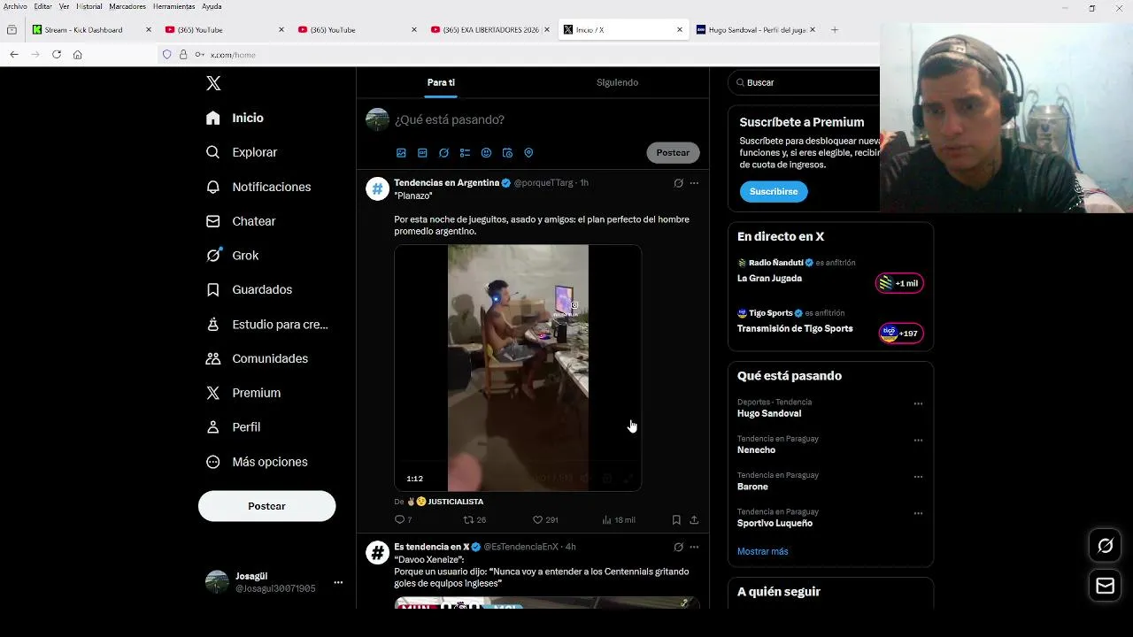Viewport: 1133px width, 637px height.
Task: Share the Tendencias en Argentina post
Action: click(x=694, y=520)
